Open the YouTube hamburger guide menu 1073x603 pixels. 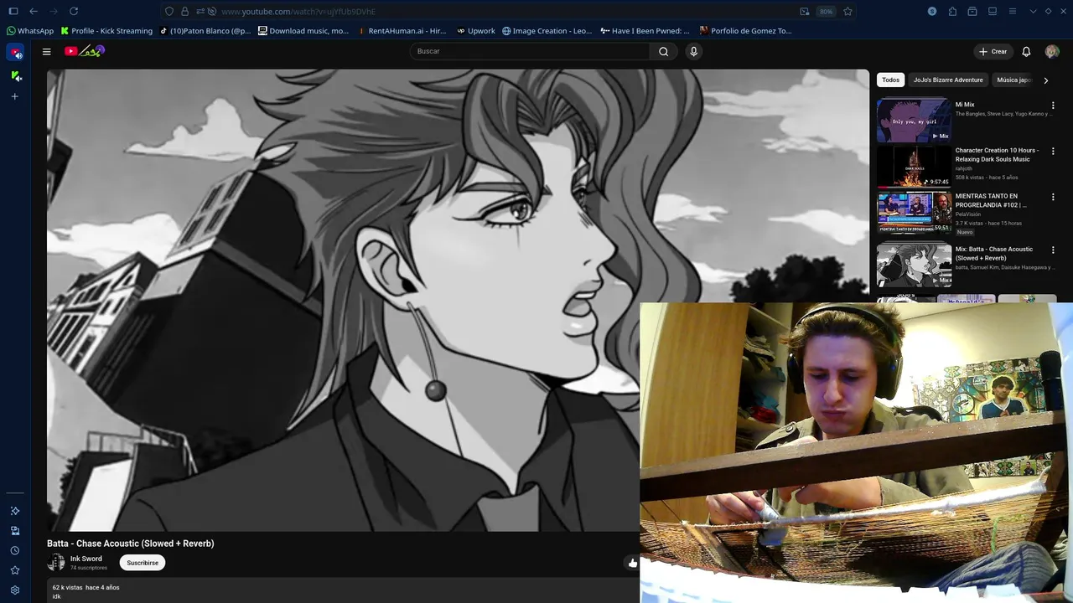47,51
